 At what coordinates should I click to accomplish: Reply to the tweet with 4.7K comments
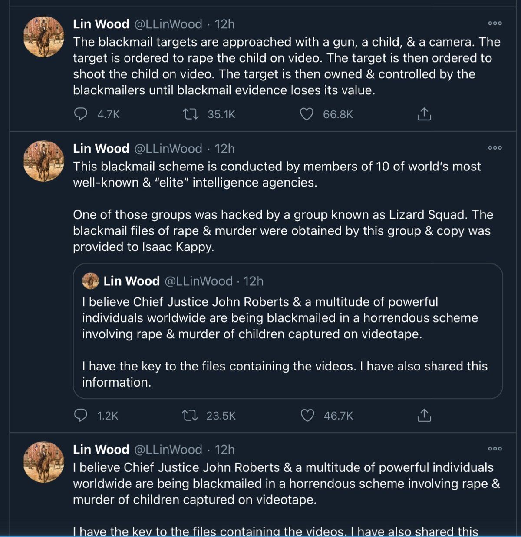[x=81, y=114]
